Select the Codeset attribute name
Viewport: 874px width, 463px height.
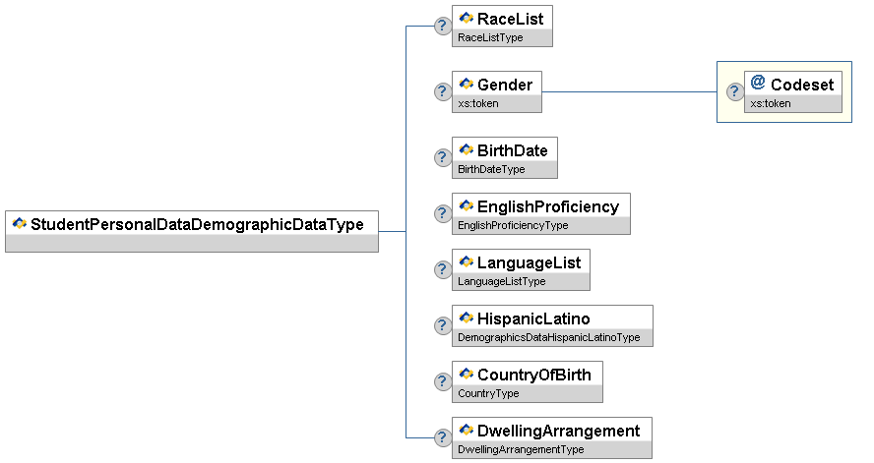click(801, 85)
